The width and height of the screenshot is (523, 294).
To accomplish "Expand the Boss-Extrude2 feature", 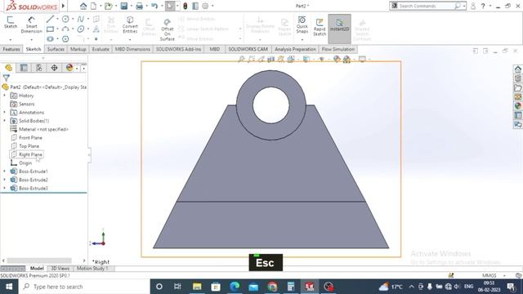I will tap(5, 180).
